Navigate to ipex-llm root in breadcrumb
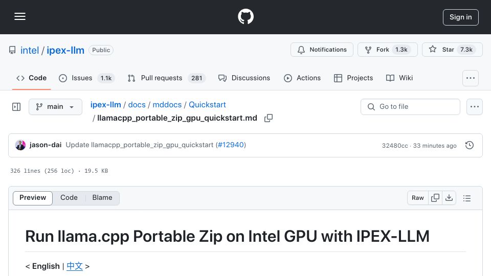The image size is (491, 276). pyautogui.click(x=106, y=105)
